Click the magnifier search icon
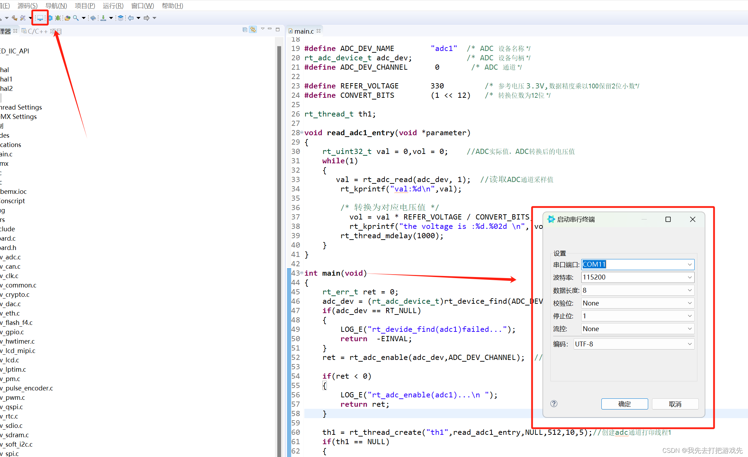This screenshot has height=457, width=748. pos(76,18)
